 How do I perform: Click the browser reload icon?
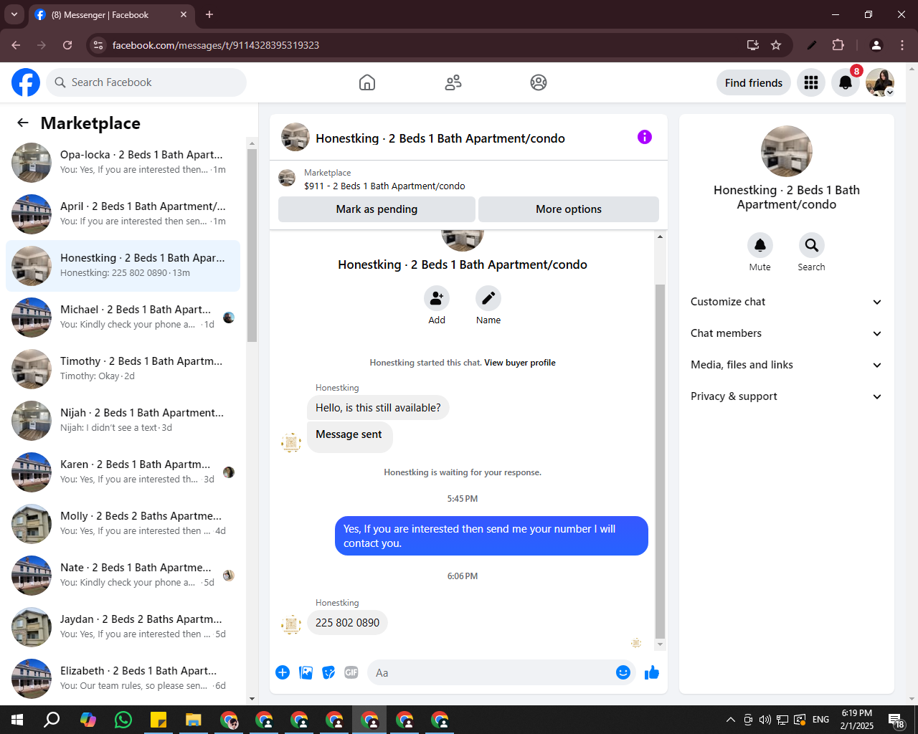[x=67, y=45]
